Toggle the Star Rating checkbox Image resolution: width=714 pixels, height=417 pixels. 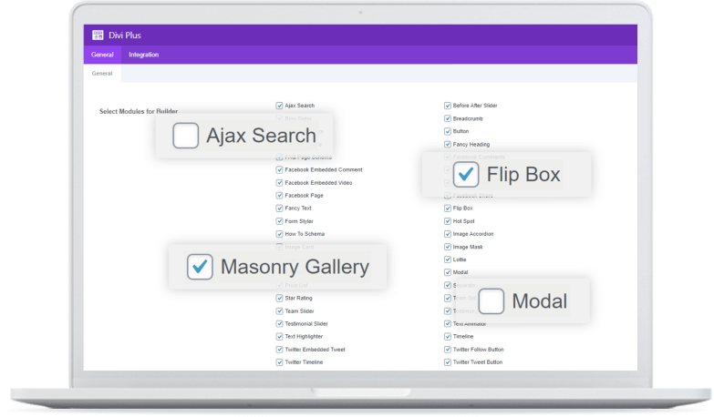pyautogui.click(x=279, y=298)
